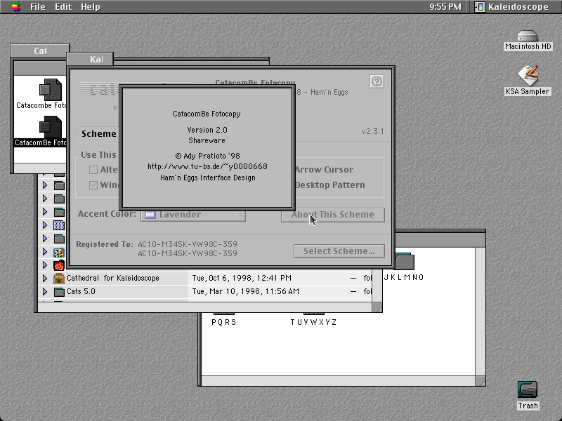The width and height of the screenshot is (562, 421).
Task: Expand the triangle beside the floral pattern icon
Action: pos(45,252)
